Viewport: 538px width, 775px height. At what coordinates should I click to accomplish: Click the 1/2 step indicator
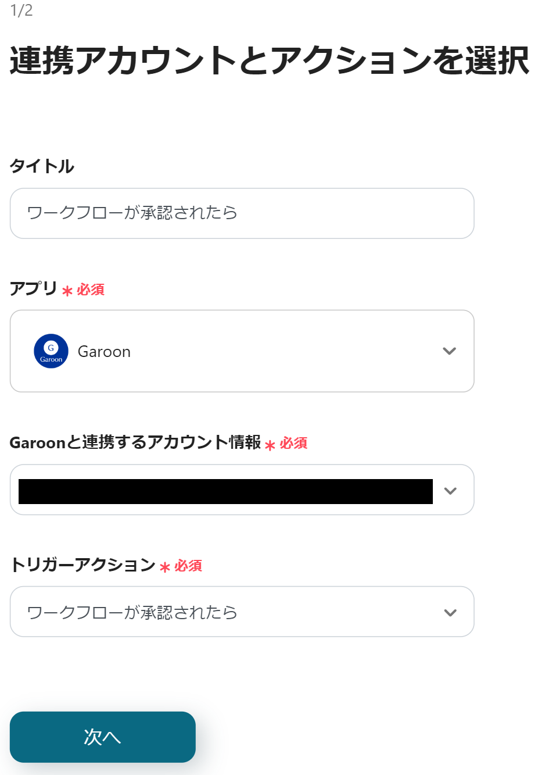click(21, 10)
